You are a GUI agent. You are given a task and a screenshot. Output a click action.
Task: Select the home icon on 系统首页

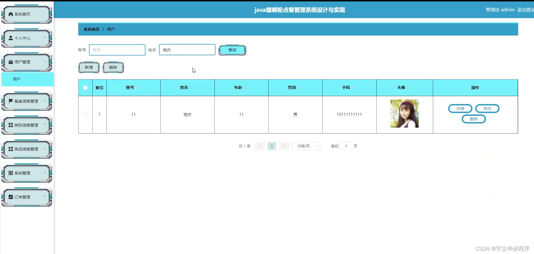pos(10,14)
